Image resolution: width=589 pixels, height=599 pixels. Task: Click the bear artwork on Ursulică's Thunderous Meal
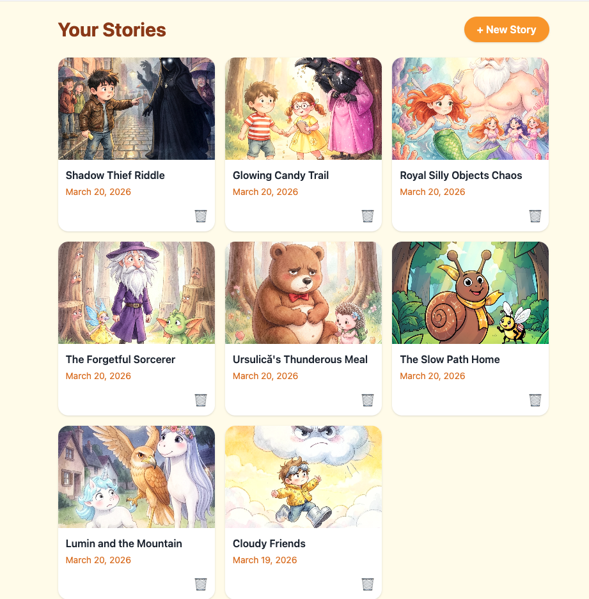(x=303, y=292)
